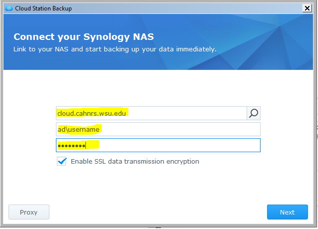Open the Proxy settings button
The height and width of the screenshot is (229, 318).
click(x=29, y=212)
